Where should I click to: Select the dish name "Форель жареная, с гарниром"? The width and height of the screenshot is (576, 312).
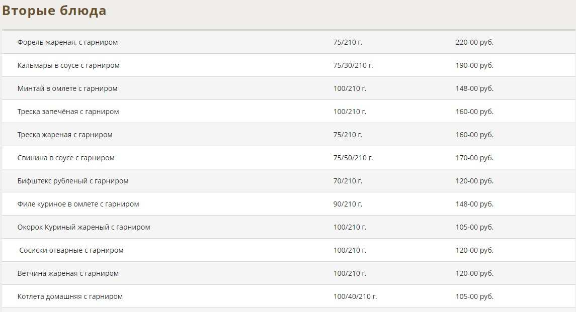67,42
